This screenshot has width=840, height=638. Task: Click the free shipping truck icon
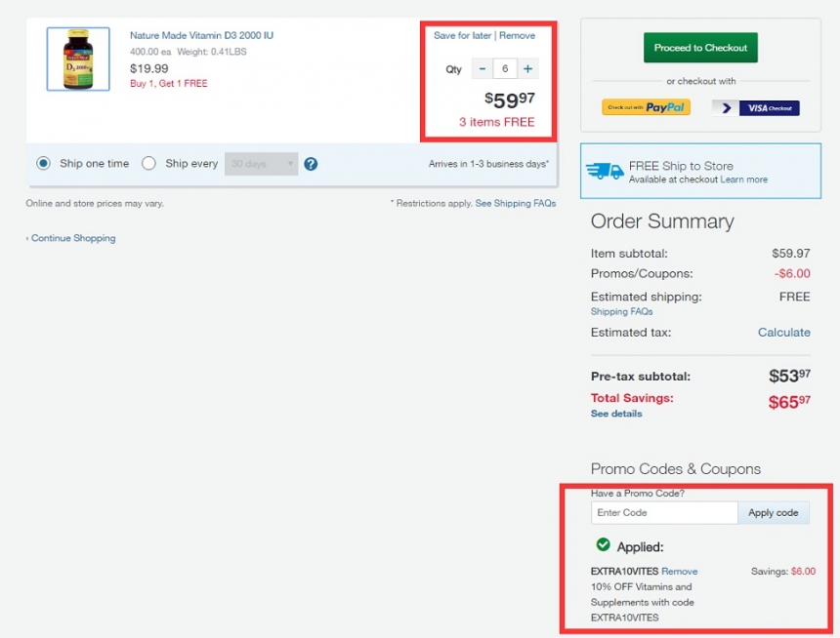605,172
